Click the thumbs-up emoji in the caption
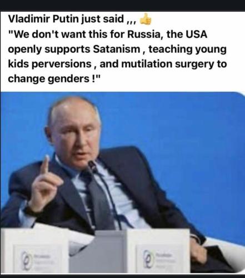Image resolution: width=245 pixels, height=278 pixels. coord(146,19)
